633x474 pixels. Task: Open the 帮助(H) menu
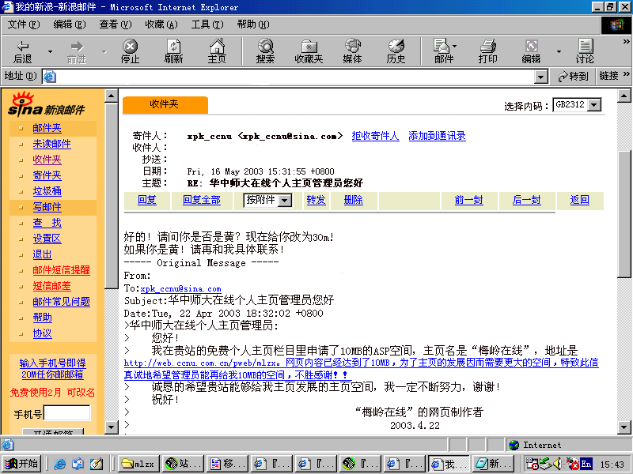pos(253,24)
